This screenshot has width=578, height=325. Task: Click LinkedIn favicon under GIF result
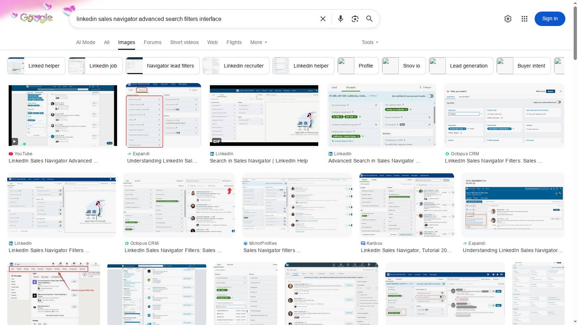pos(212,154)
